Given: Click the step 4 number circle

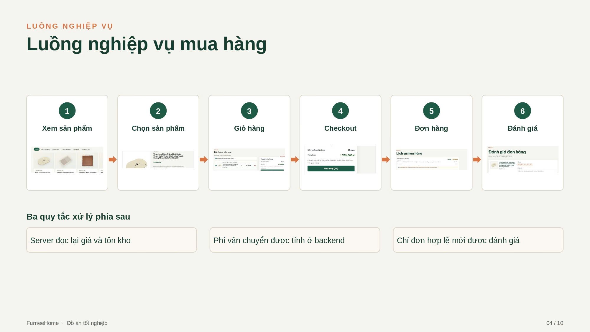Looking at the screenshot, I should (341, 111).
